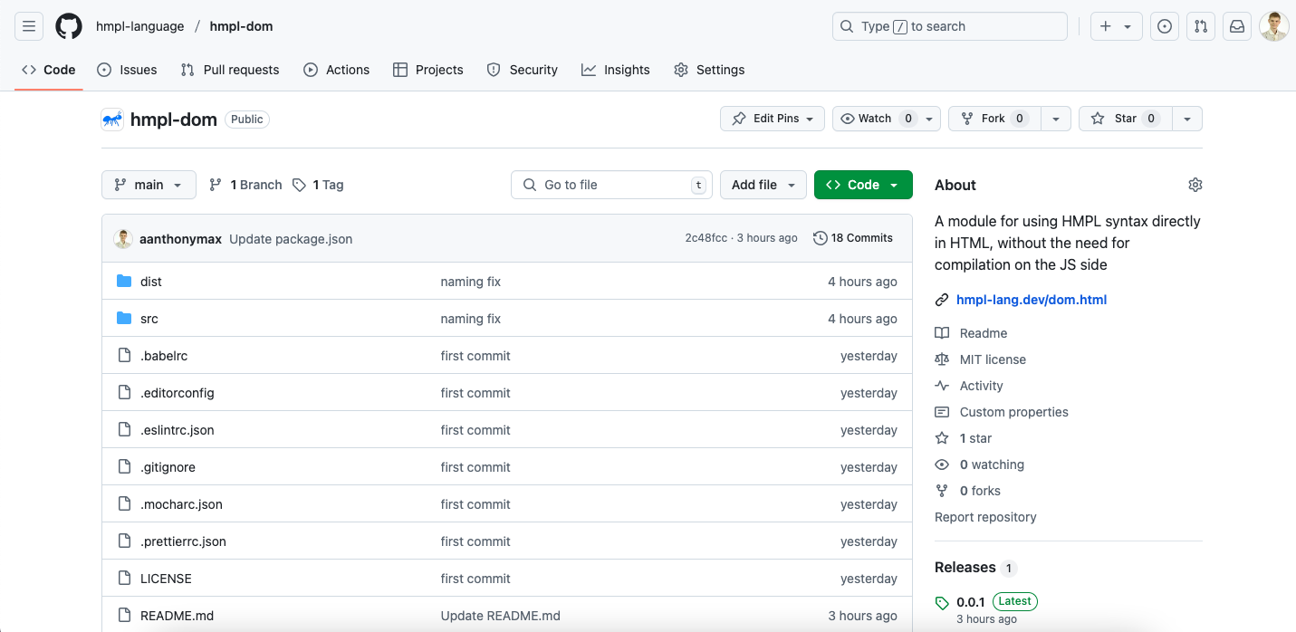Viewport: 1296px width, 632px height.
Task: Open the hmpl-language organization link
Action: [139, 26]
